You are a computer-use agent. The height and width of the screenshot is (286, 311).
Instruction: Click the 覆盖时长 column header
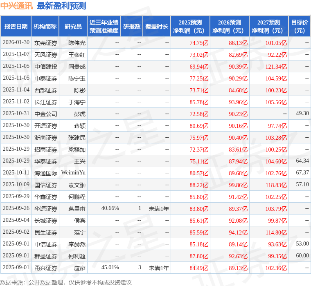tap(157, 27)
